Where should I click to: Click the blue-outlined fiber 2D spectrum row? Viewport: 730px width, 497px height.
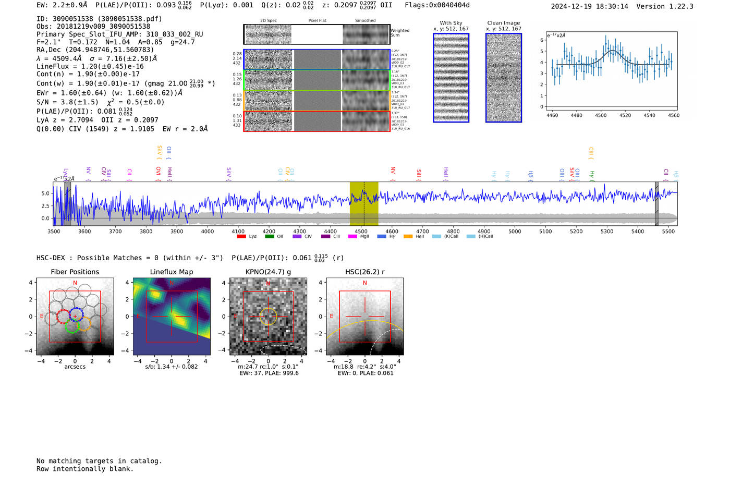point(317,59)
